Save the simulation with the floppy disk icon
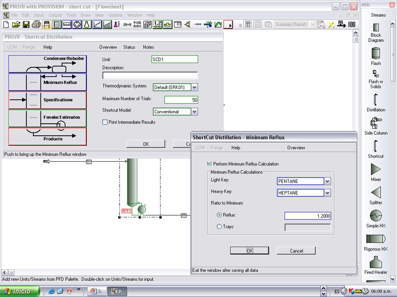The height and width of the screenshot is (297, 397). [26, 24]
